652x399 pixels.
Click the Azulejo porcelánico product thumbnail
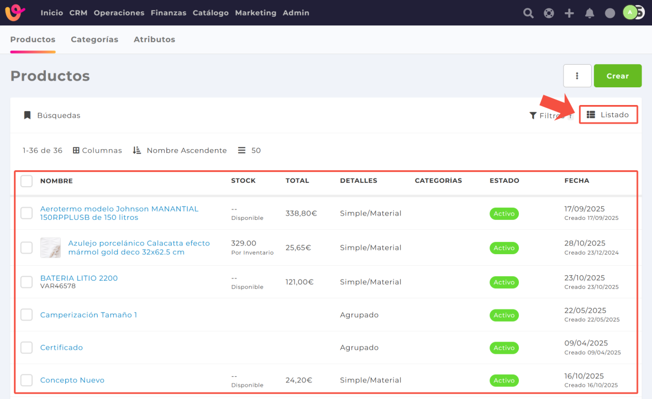[x=51, y=248]
